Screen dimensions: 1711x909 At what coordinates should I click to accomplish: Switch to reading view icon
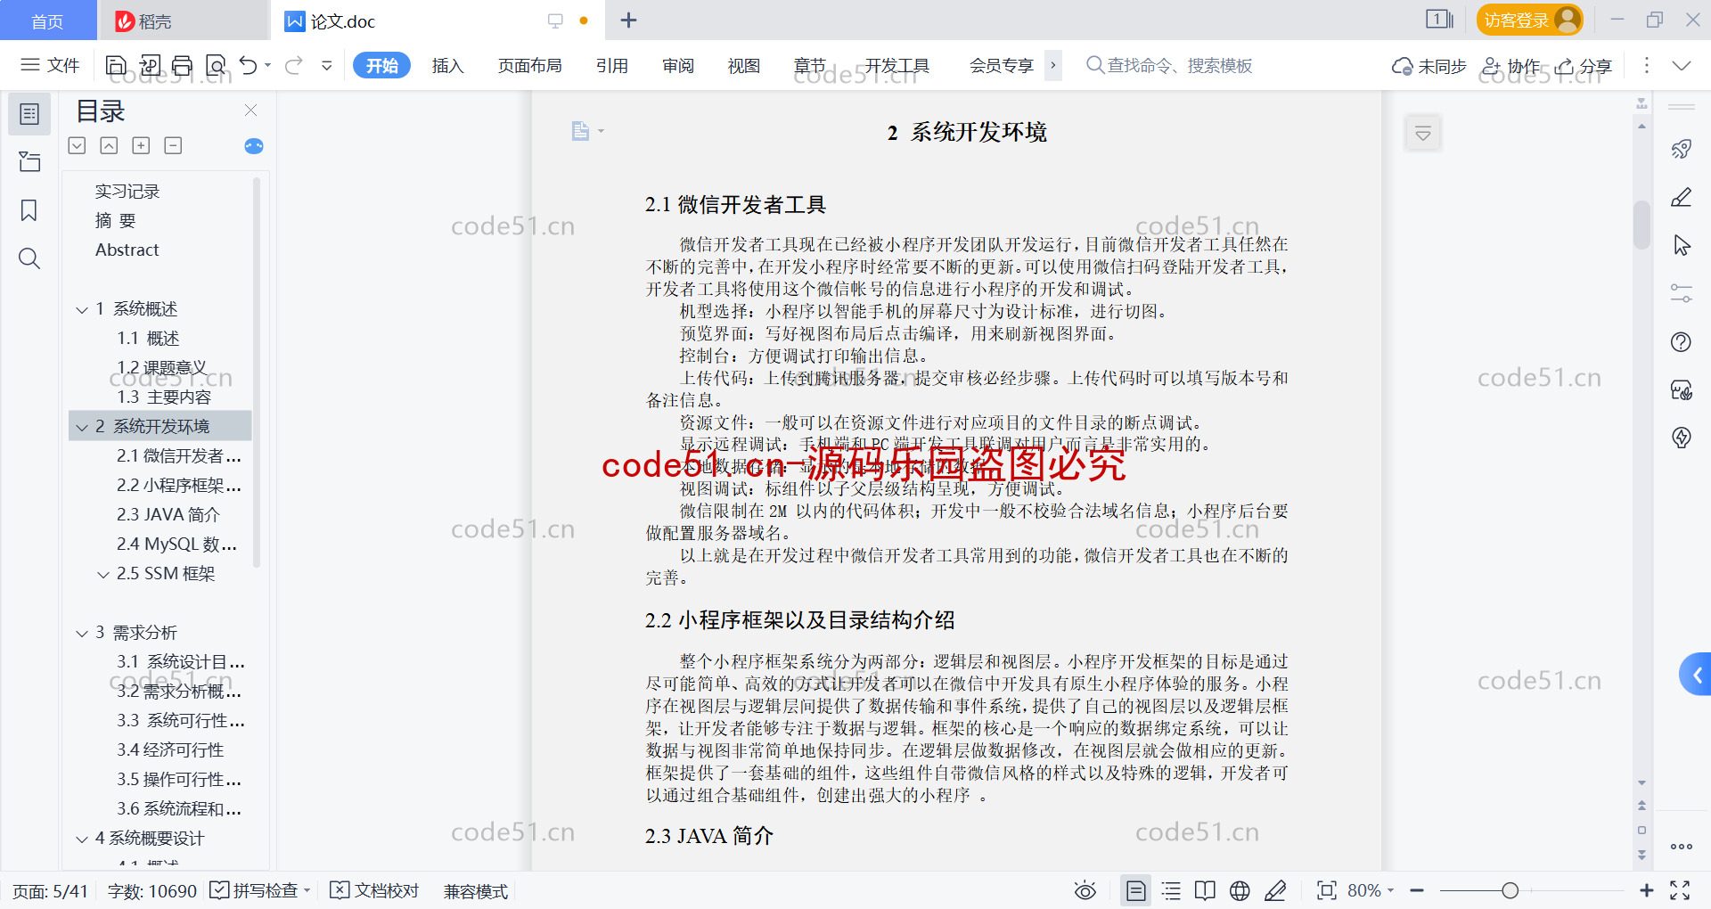tap(1205, 890)
